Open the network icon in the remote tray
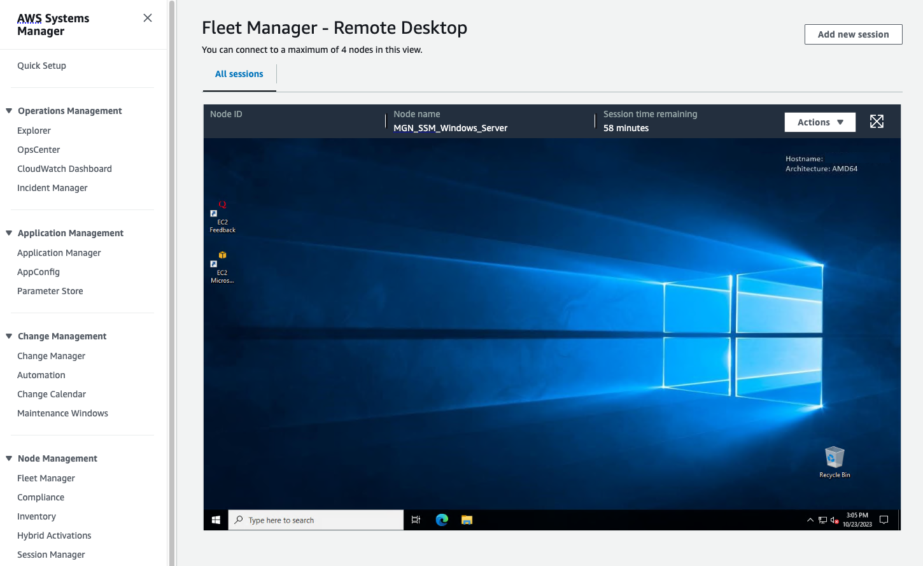 point(822,520)
